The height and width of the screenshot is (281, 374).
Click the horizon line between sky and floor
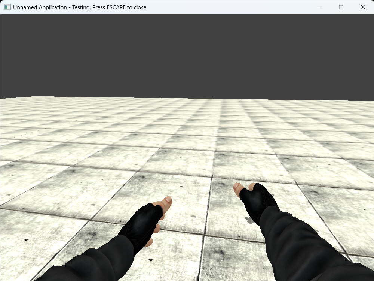[187, 99]
